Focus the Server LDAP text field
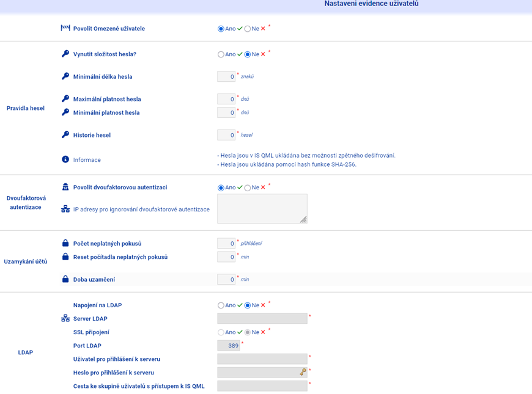This screenshot has height=394, width=532. [x=262, y=318]
